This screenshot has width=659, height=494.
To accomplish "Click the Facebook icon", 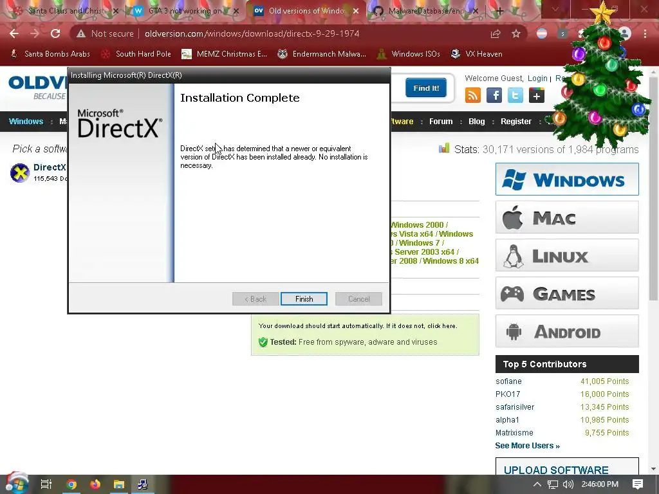I will [494, 95].
